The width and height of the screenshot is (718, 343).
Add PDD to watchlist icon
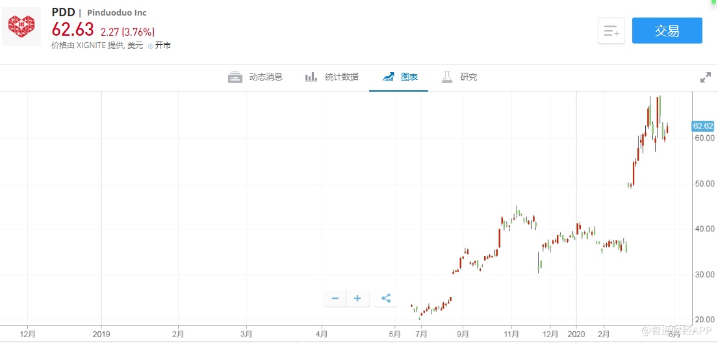click(611, 31)
